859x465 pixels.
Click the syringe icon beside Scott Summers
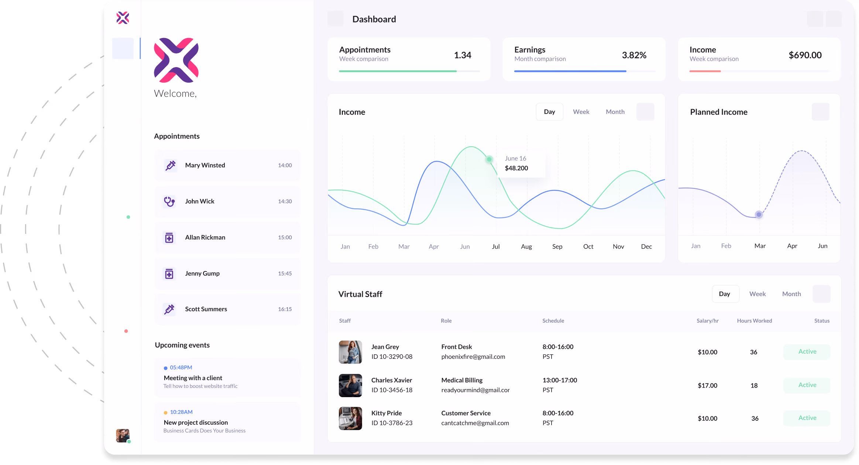coord(169,309)
